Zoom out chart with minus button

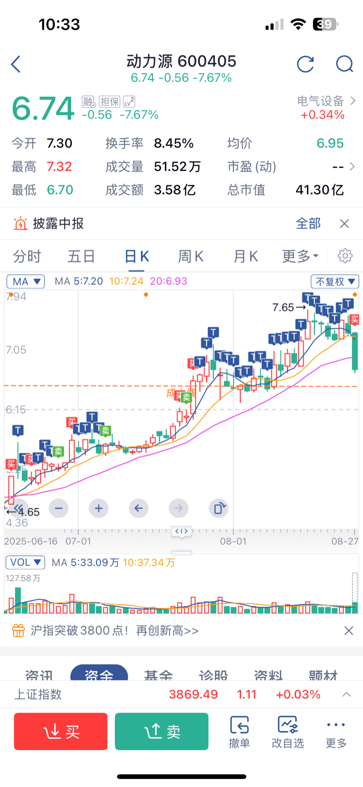59,508
